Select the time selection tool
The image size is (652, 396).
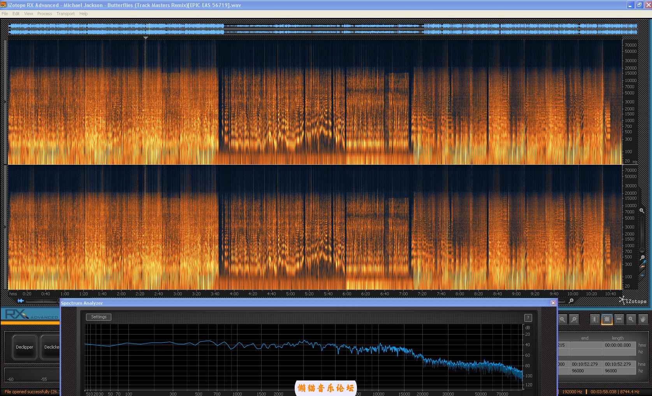click(x=595, y=319)
